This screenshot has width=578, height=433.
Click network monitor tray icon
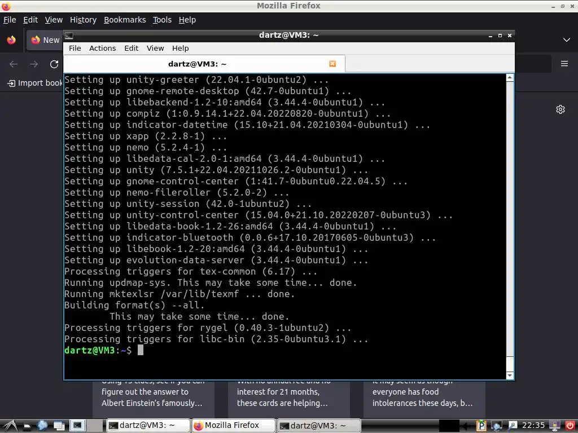click(497, 426)
